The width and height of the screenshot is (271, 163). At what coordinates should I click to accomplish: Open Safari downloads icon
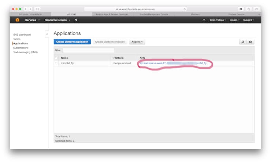click(241, 9)
